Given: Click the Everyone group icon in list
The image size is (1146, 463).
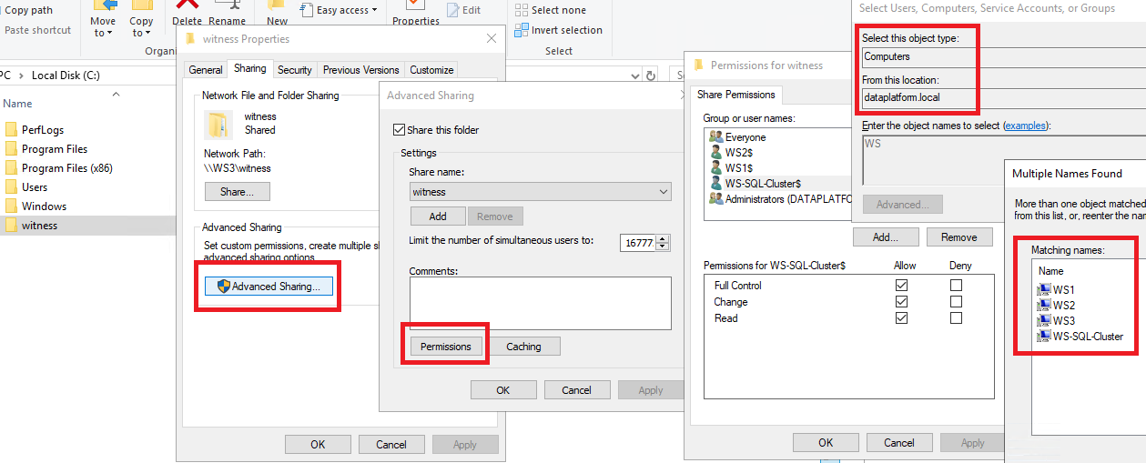Looking at the screenshot, I should point(715,137).
